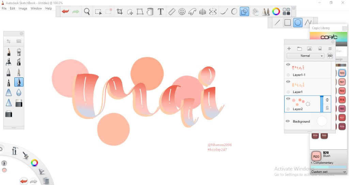
Task: Hide Layer2 using its eye icon
Action: [288, 98]
